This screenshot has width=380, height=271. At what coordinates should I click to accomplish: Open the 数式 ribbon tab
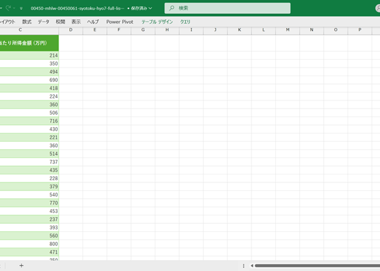point(27,22)
